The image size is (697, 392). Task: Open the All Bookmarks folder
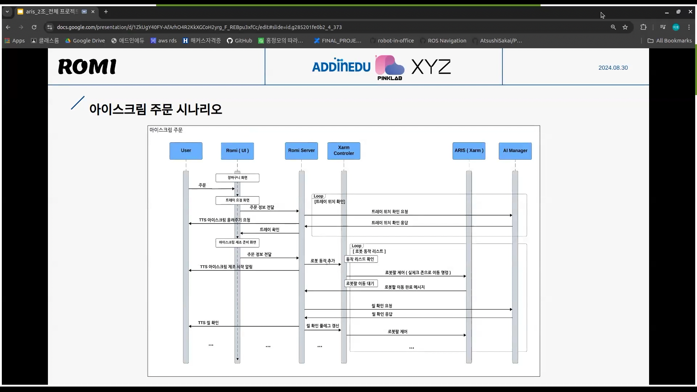coord(670,41)
